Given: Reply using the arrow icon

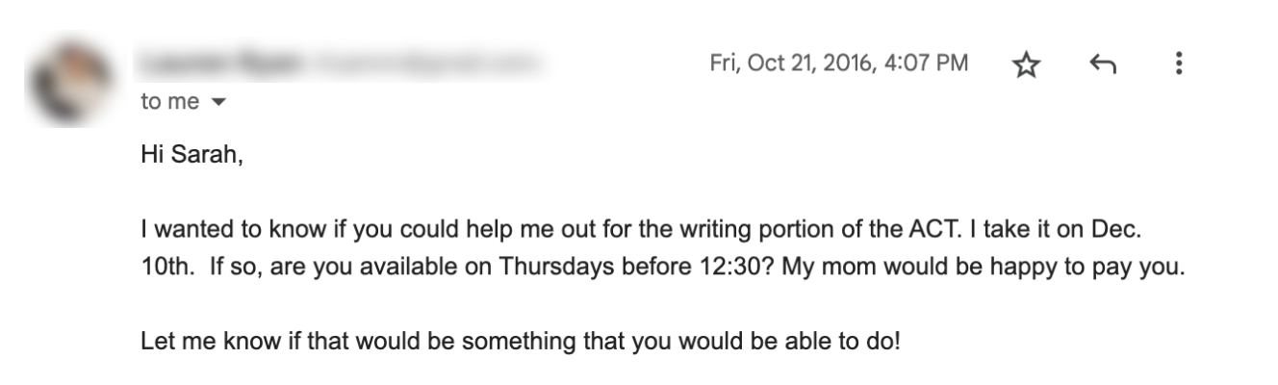Looking at the screenshot, I should tap(1103, 65).
